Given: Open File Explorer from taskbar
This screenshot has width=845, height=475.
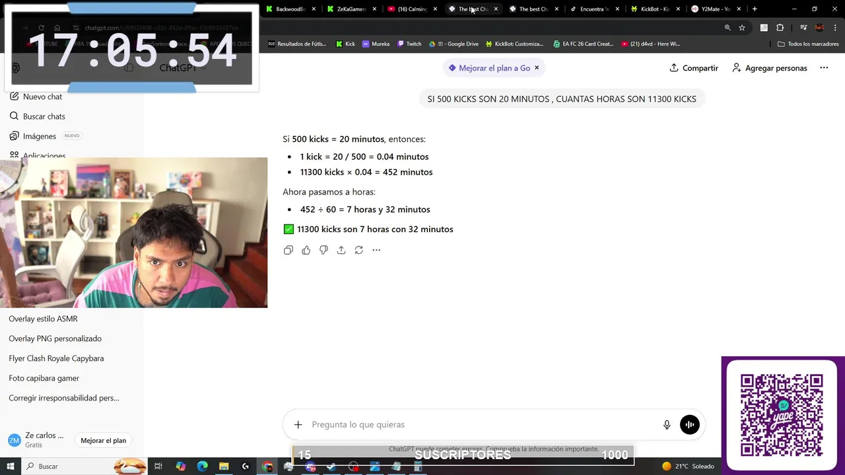Looking at the screenshot, I should point(224,466).
